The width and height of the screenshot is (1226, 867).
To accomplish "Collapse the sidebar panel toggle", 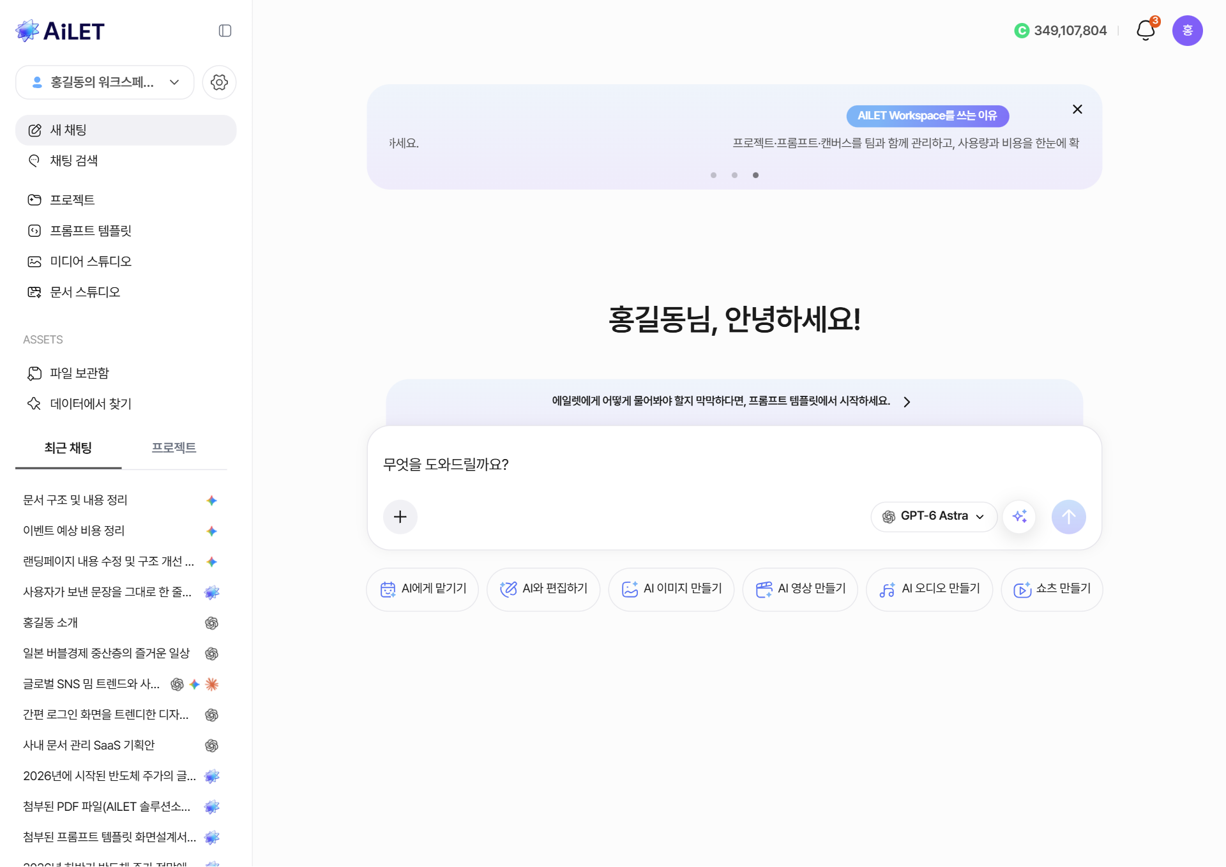I will click(x=225, y=31).
